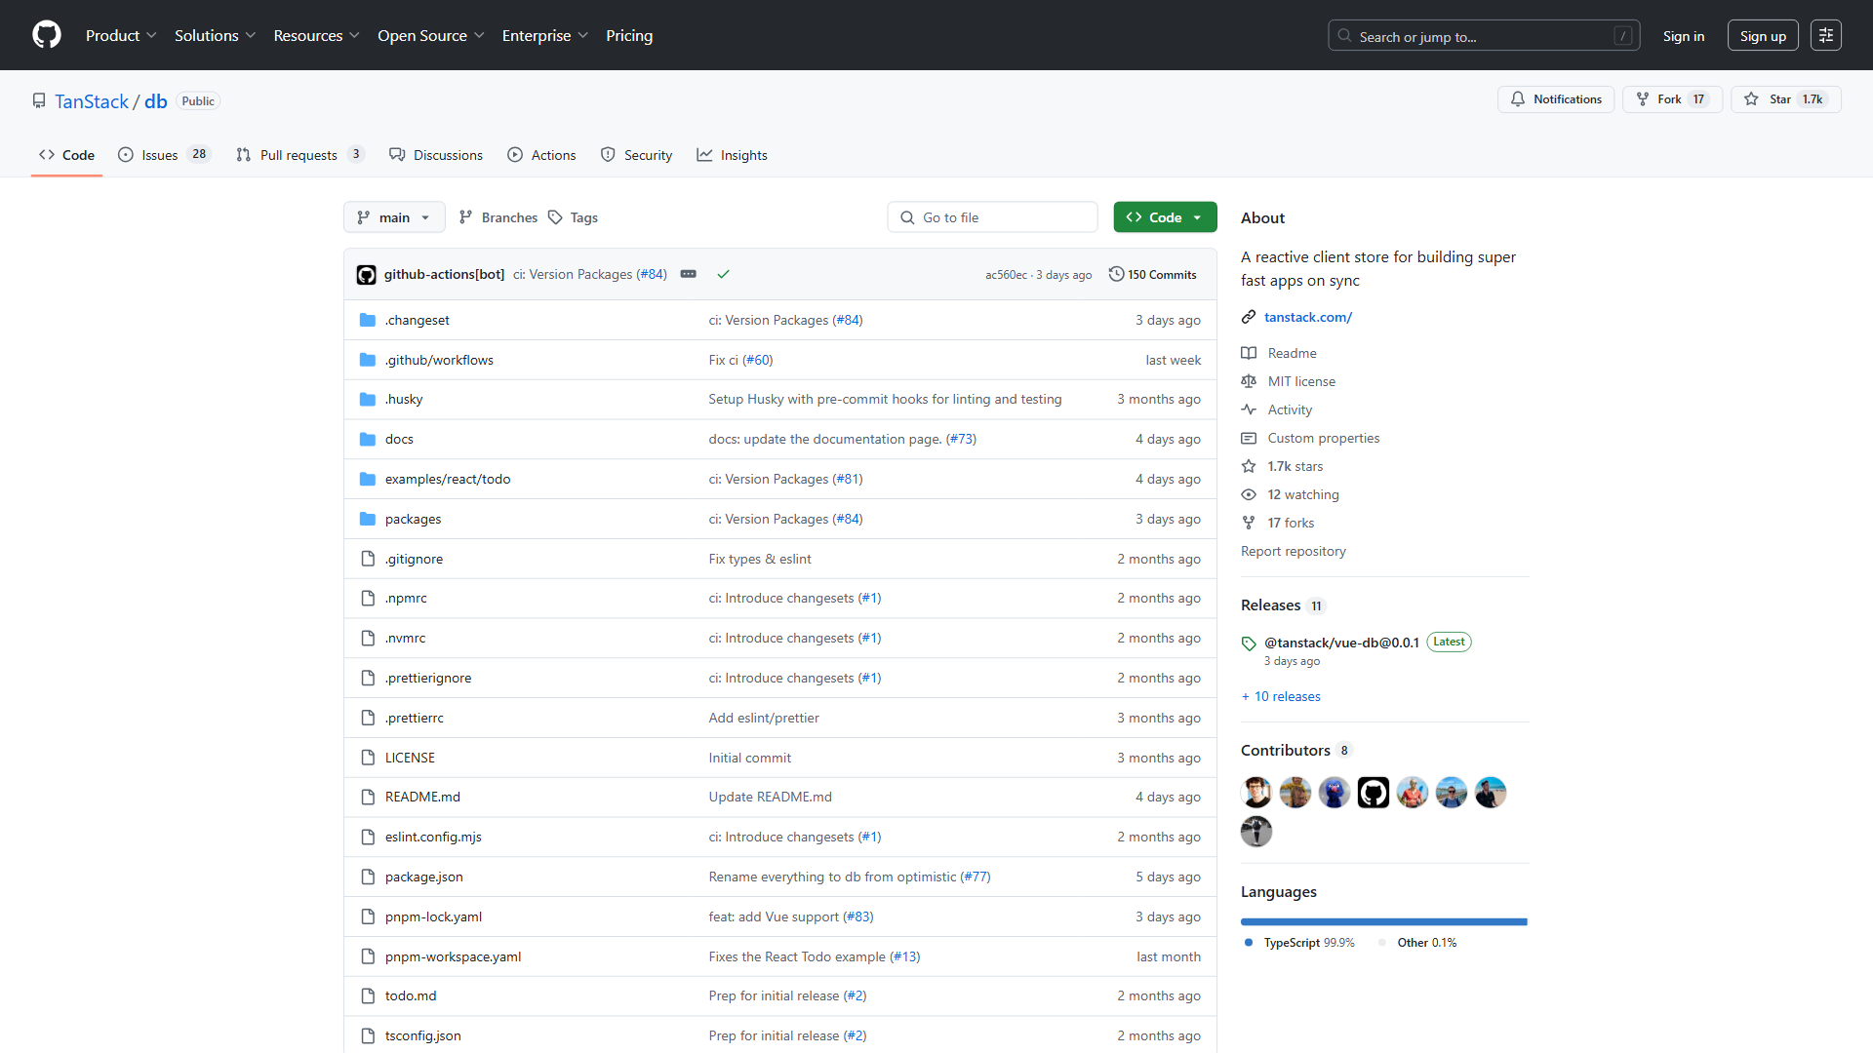
Task: Click the GitHub bot contributor avatar
Action: tap(1373, 793)
